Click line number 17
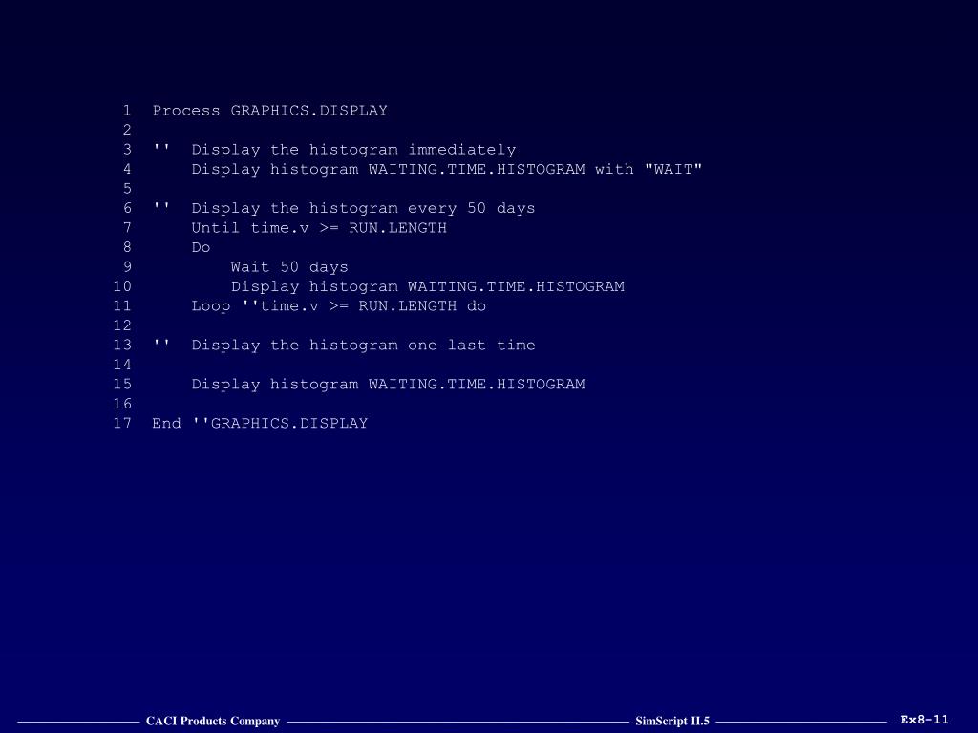This screenshot has height=733, width=978. pos(122,423)
